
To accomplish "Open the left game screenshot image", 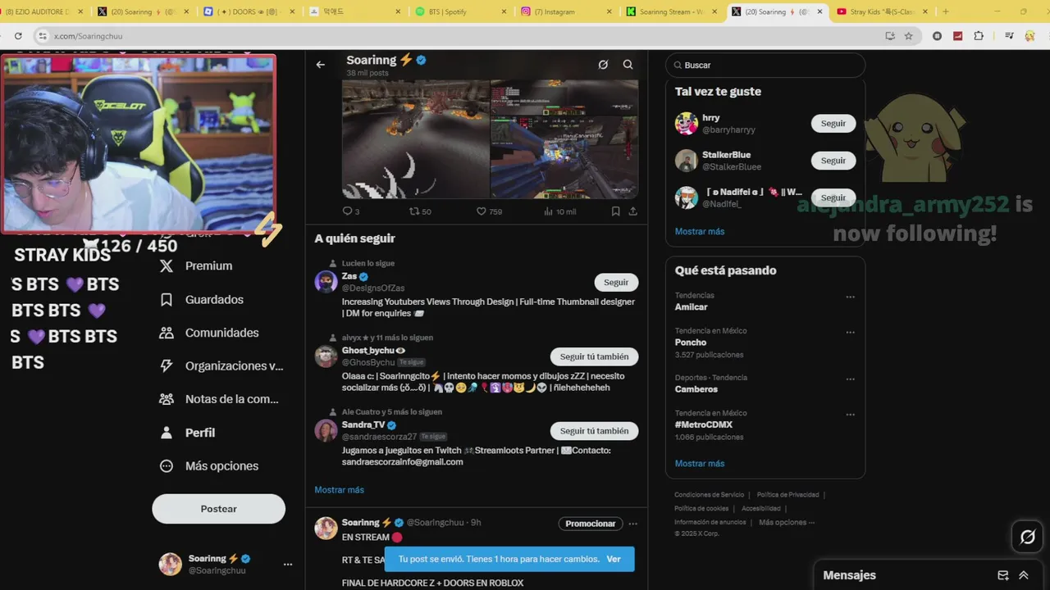I will click(416, 139).
